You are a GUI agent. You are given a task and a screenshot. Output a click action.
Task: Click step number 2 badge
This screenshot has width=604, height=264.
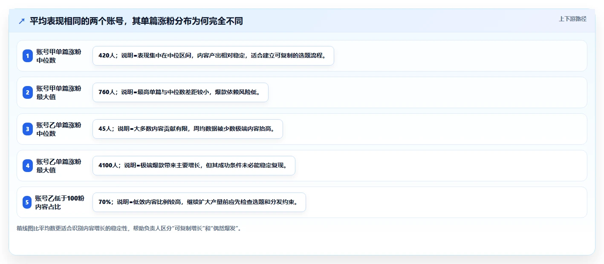[x=28, y=92]
